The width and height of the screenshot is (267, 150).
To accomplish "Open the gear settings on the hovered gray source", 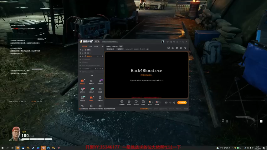I will click(x=95, y=69).
